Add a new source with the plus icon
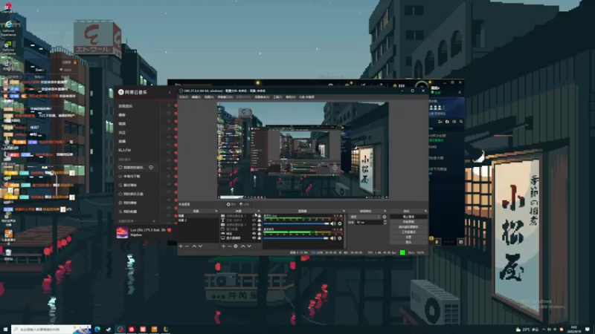The image size is (595, 334). click(x=224, y=246)
